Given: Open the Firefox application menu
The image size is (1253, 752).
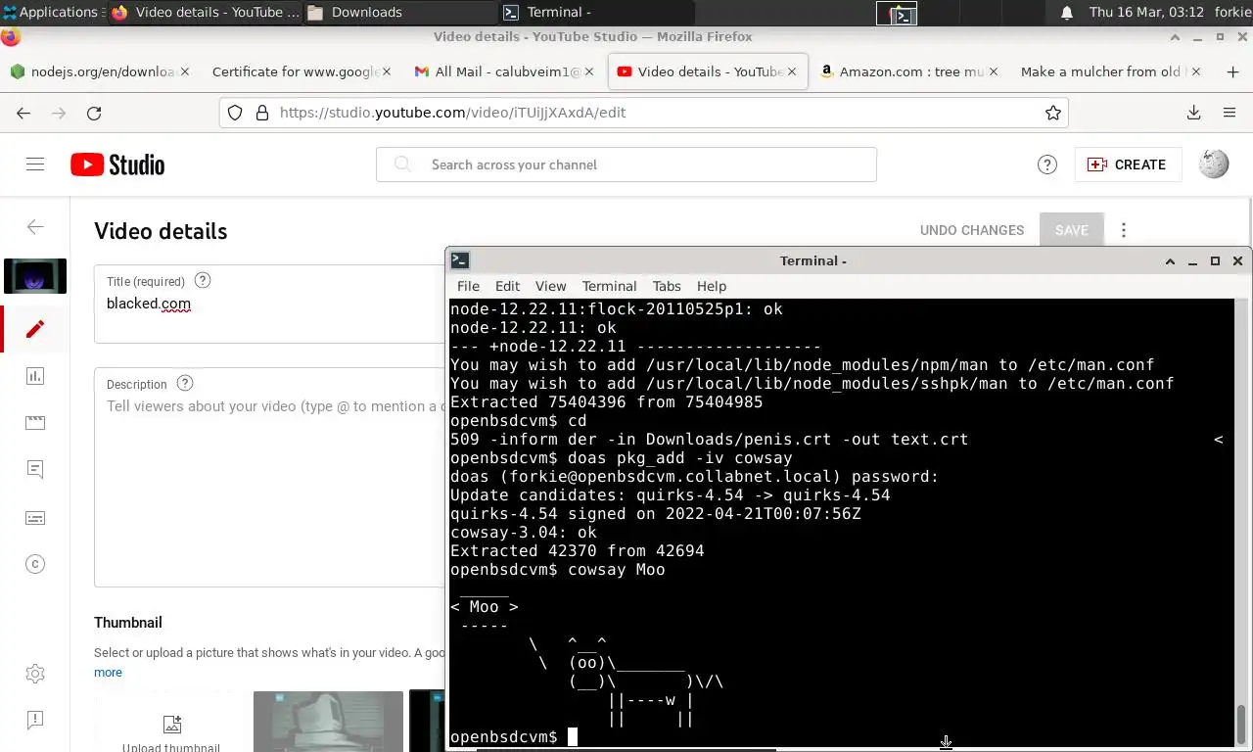Looking at the screenshot, I should click(x=1230, y=113).
